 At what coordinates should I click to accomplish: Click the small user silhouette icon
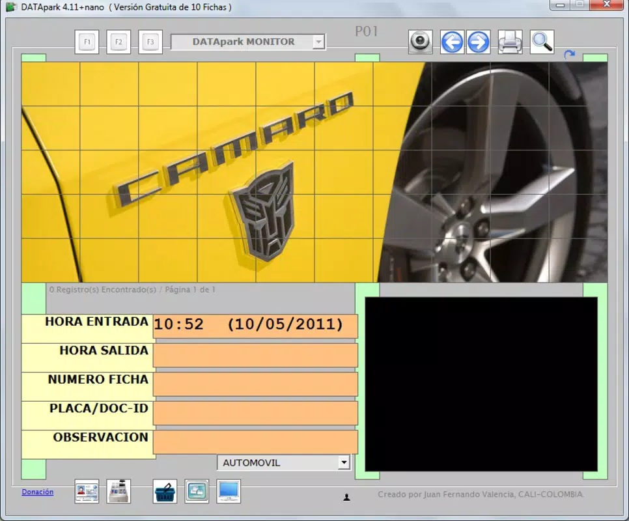coord(346,498)
